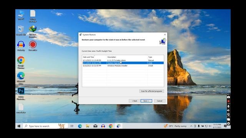Close the System Restore dialog
Image resolution: width=246 pixels, height=138 pixels.
(165, 34)
